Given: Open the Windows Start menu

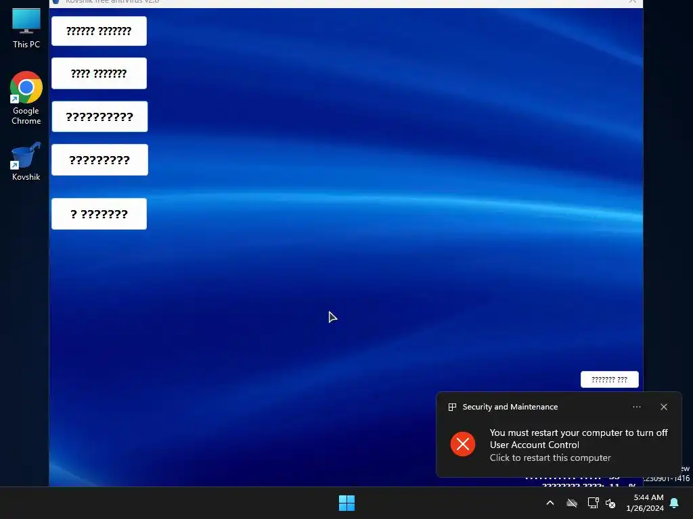Looking at the screenshot, I should 346,503.
